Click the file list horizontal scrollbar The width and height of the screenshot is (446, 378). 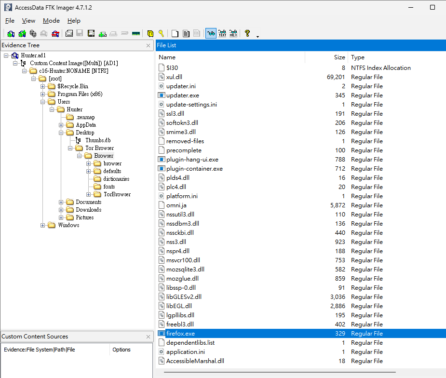[x=280, y=372]
